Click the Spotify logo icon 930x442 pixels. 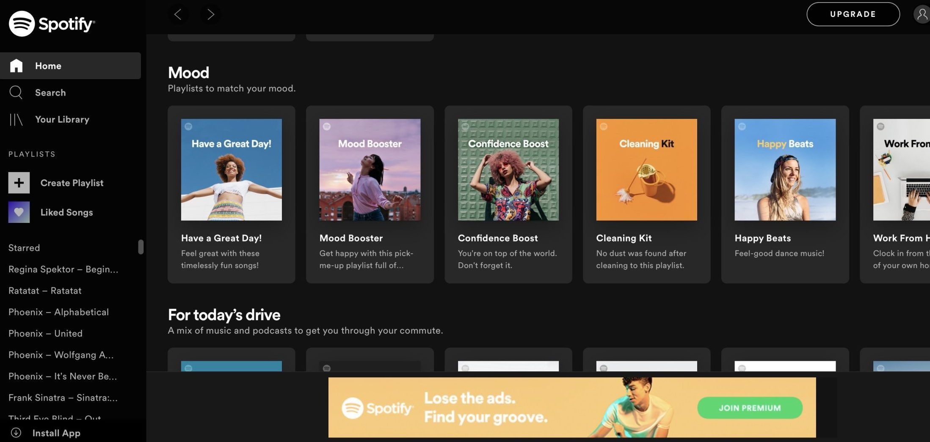tap(22, 24)
